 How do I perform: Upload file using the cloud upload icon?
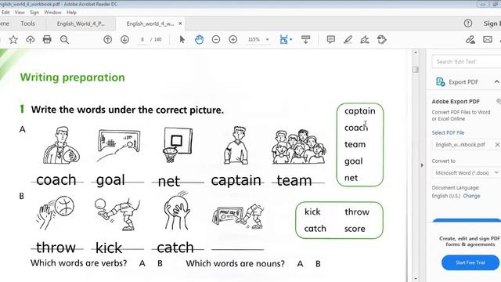(x=30, y=40)
